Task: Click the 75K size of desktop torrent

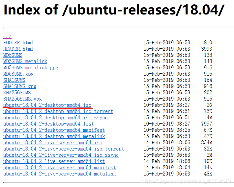Action: click(208, 111)
